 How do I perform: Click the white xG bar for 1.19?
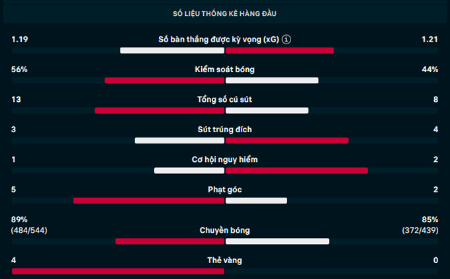172,50
